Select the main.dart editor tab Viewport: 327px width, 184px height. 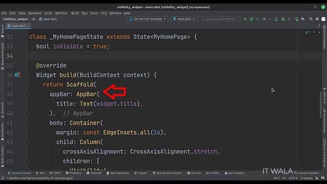pos(18,26)
